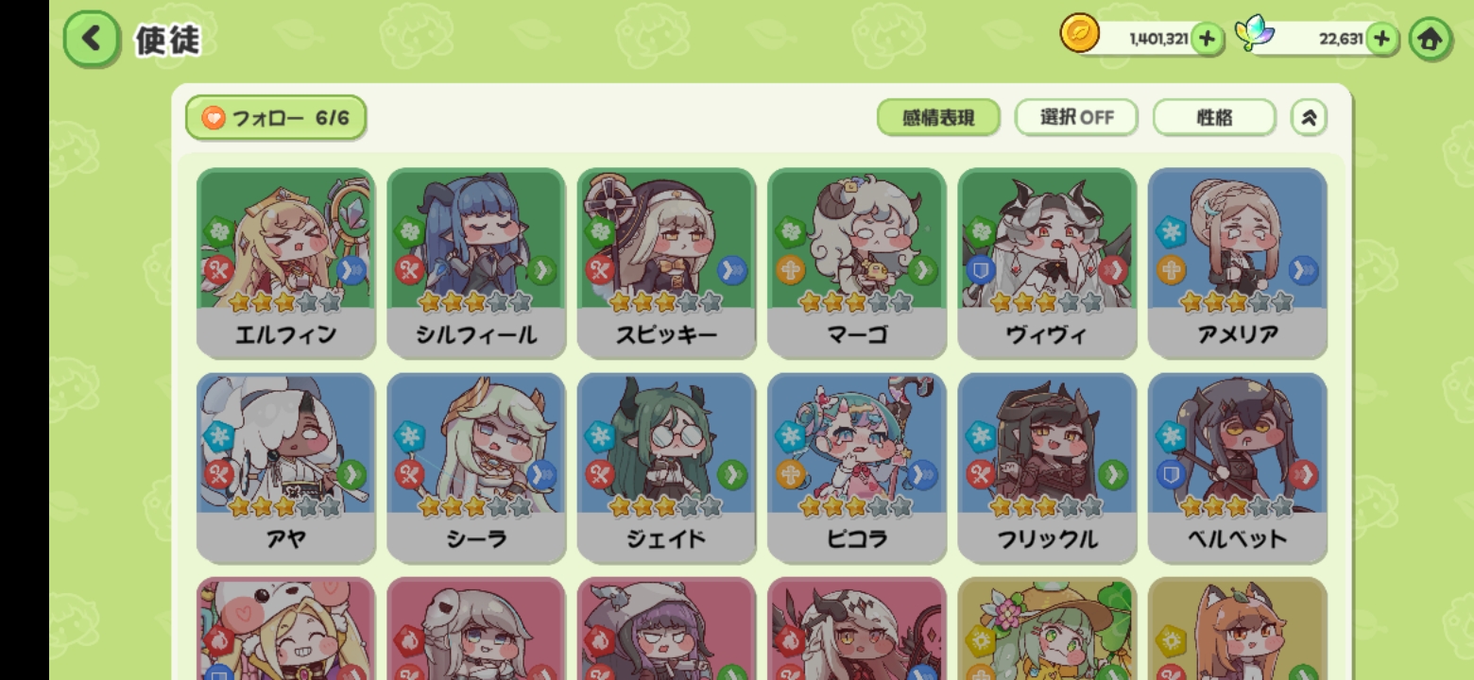1474x680 pixels.
Task: Choose the ベルベット character card
Action: tap(1238, 468)
